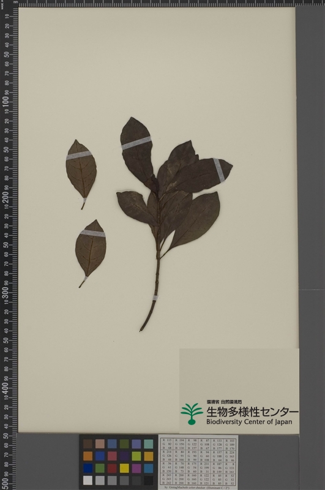Screen dimensions: 325x490
Task: Click the 環境省 自然環境局 caption text
Action: click(224, 402)
